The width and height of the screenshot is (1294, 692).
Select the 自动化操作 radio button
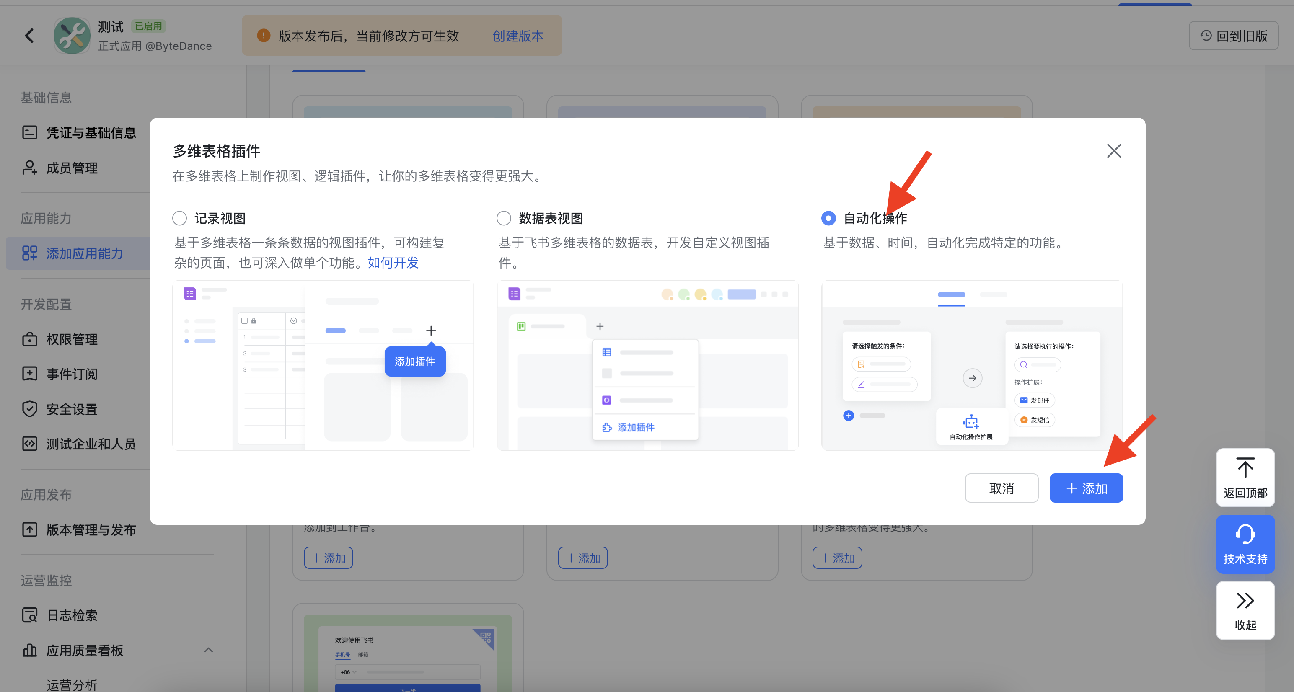click(828, 218)
